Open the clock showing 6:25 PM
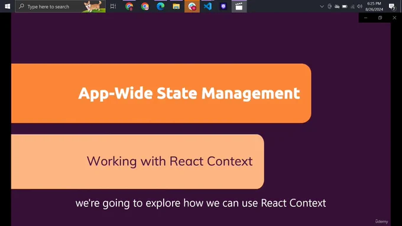Screen dimensions: 402x226 click(x=374, y=6)
